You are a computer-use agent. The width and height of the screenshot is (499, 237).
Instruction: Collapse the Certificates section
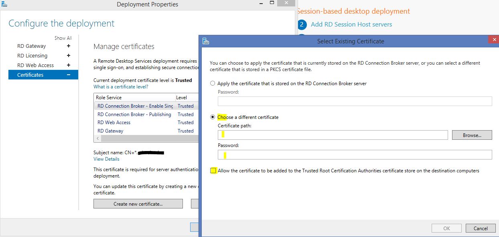click(69, 75)
